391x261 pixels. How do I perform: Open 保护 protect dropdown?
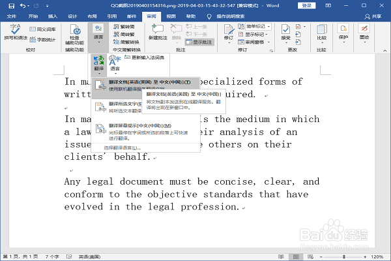[x=343, y=33]
